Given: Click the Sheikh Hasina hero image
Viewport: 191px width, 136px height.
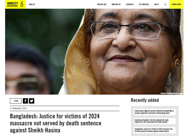Looking at the screenshot, I should point(94,52).
